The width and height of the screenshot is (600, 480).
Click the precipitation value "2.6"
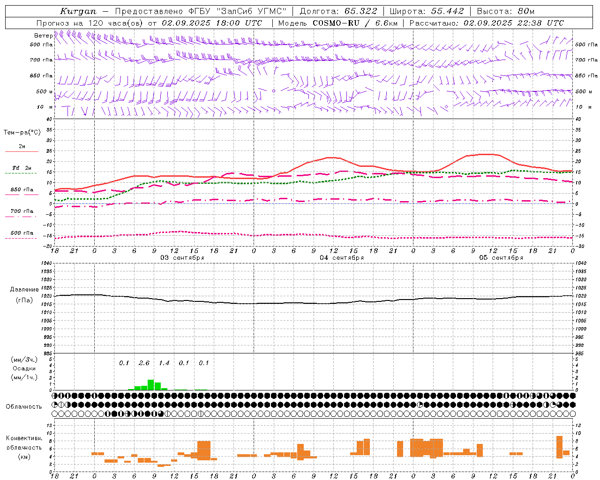click(x=144, y=363)
